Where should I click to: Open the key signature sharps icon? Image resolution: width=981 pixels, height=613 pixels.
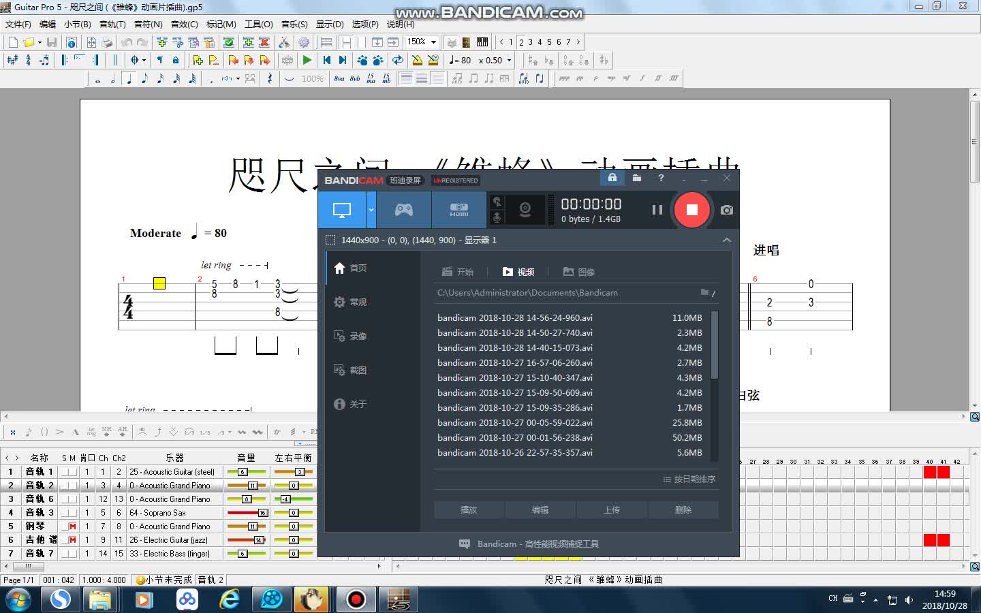coord(12,60)
